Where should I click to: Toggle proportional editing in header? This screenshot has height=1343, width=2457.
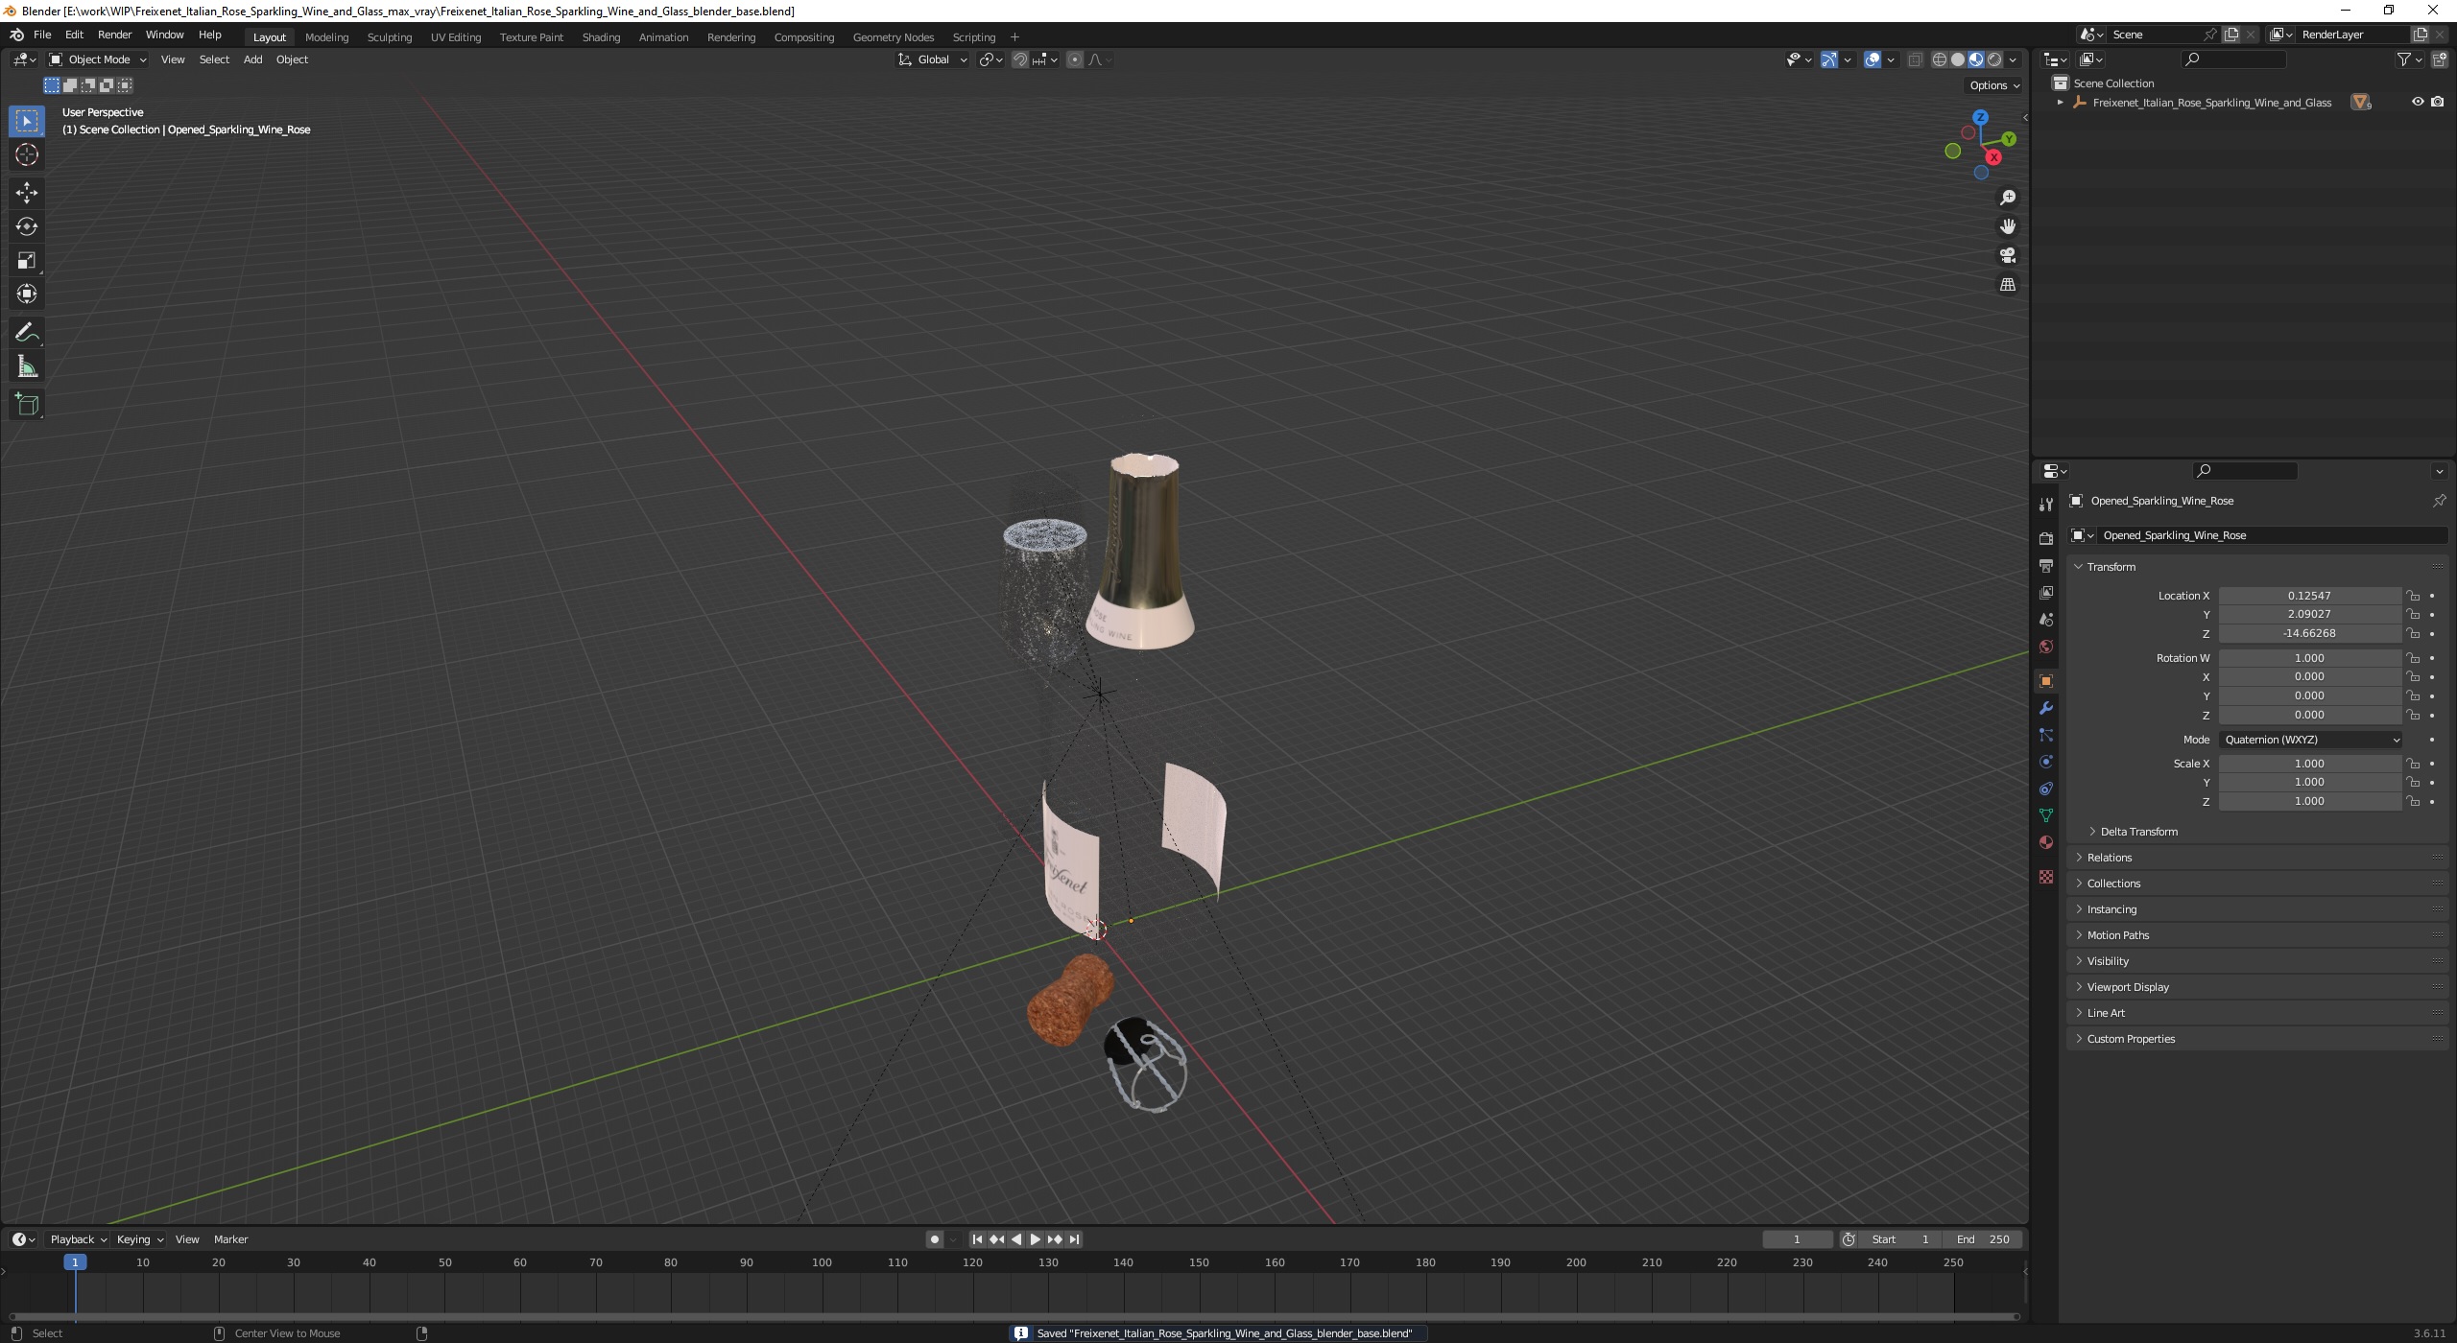click(x=1075, y=59)
